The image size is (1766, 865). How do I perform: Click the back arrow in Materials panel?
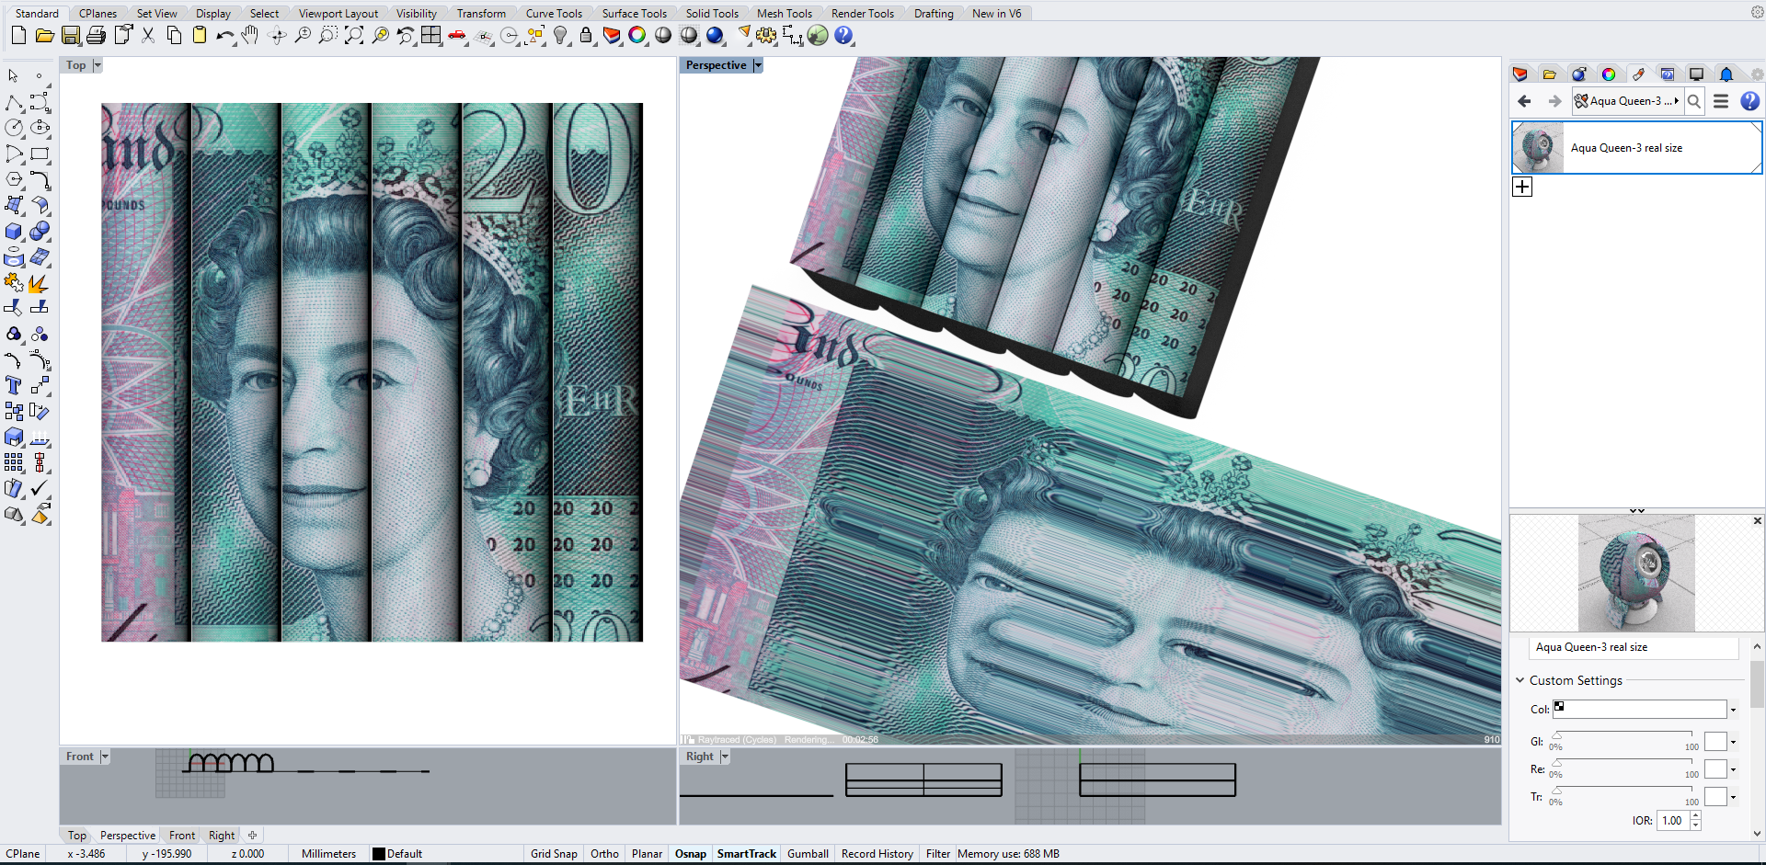(1524, 101)
